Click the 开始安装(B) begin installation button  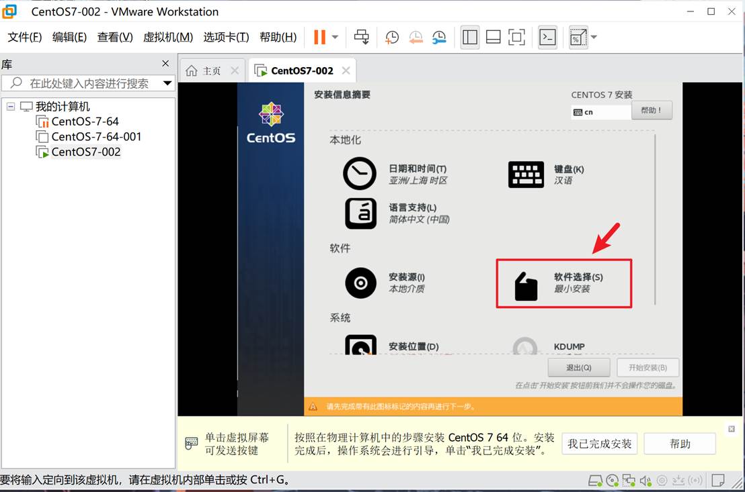pyautogui.click(x=648, y=368)
